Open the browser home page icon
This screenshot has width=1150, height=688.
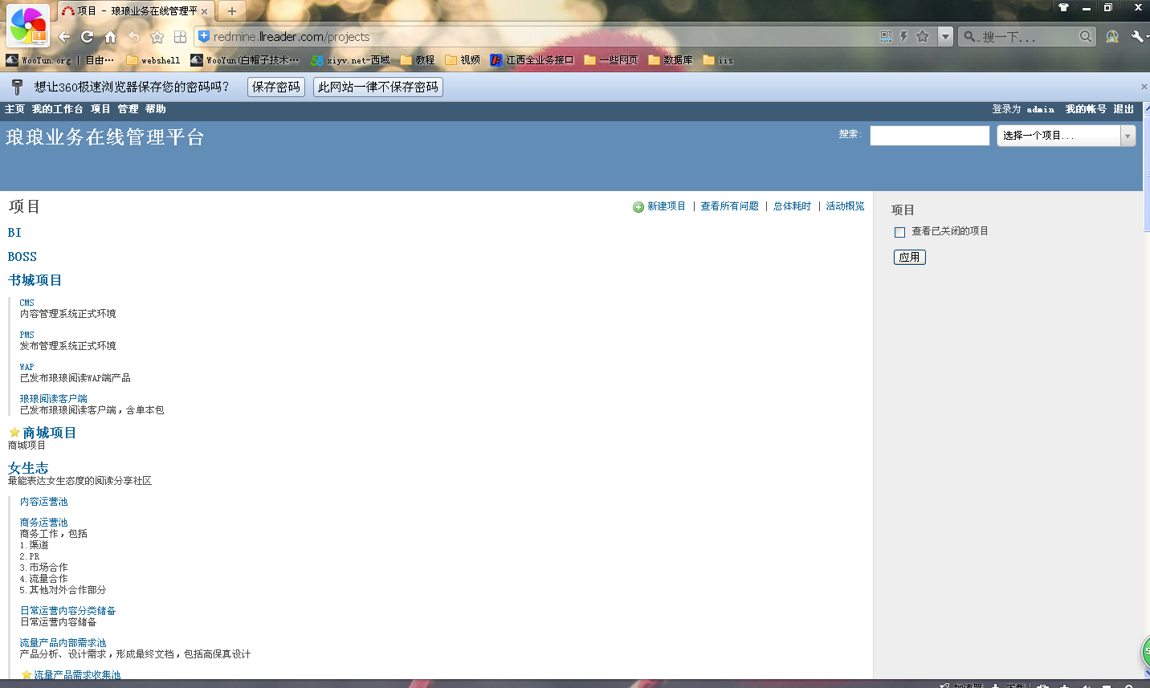click(x=110, y=37)
